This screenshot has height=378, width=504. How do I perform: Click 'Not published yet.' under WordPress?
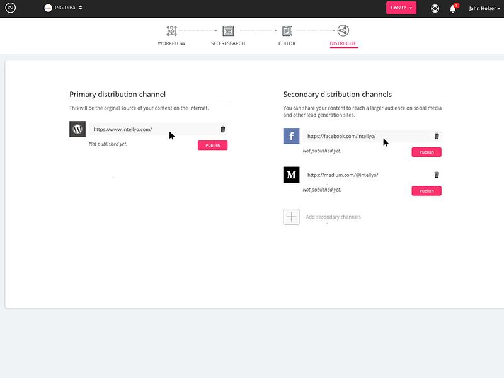pyautogui.click(x=108, y=144)
